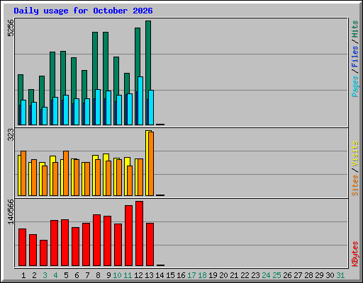Click day 30 on the x-axis

(330, 275)
